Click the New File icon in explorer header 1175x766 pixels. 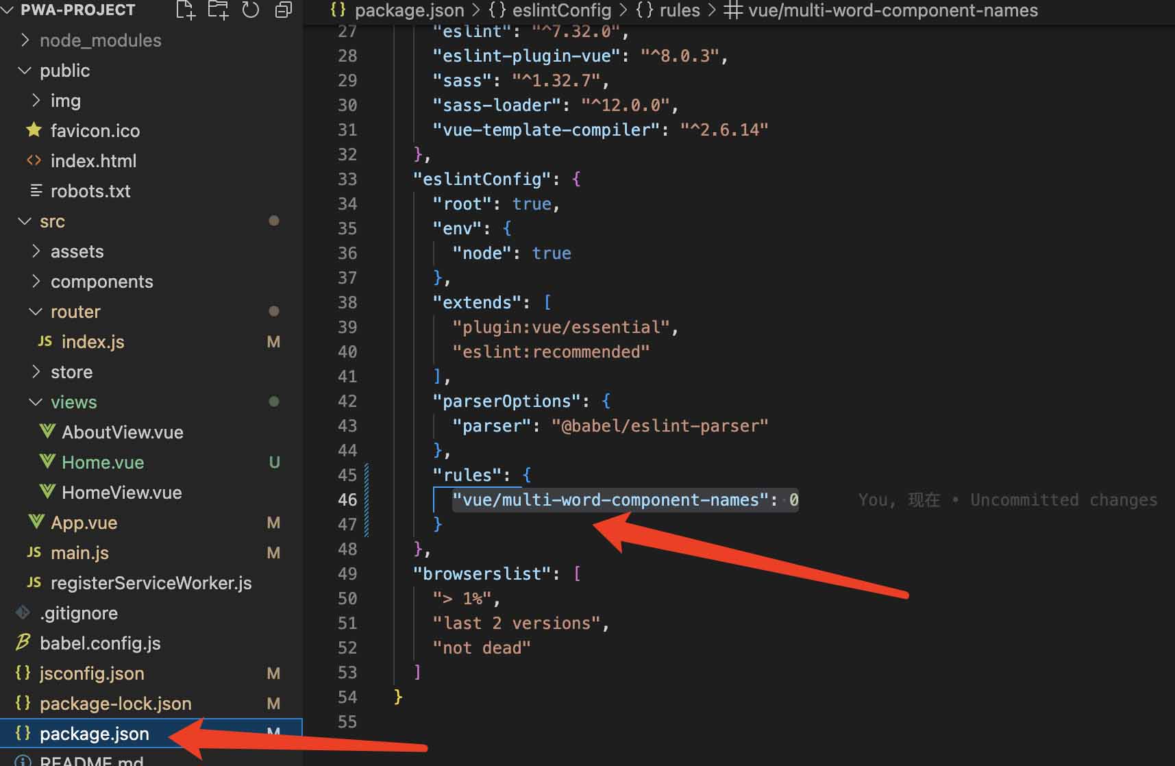point(186,10)
